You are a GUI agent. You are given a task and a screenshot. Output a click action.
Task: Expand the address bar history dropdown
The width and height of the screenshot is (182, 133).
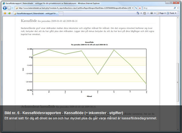133,8
